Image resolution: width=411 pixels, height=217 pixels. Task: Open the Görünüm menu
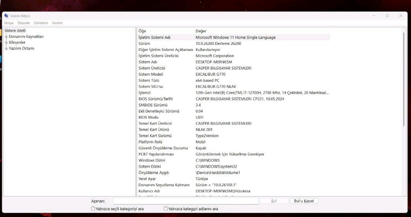point(41,23)
